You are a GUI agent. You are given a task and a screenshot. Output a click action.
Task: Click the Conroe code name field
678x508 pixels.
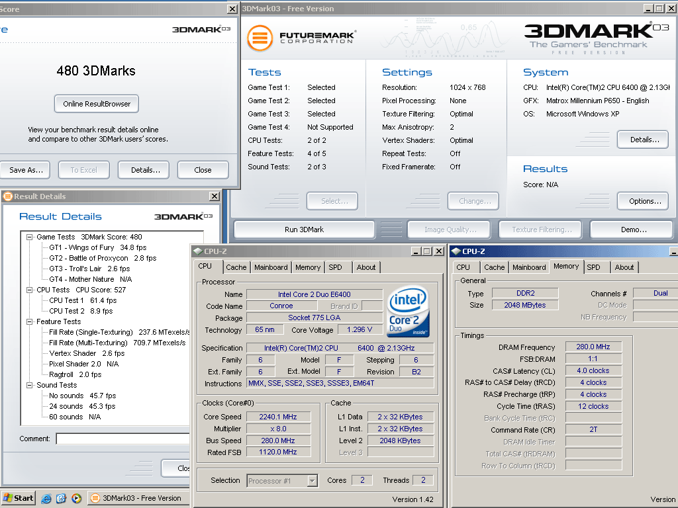(281, 306)
